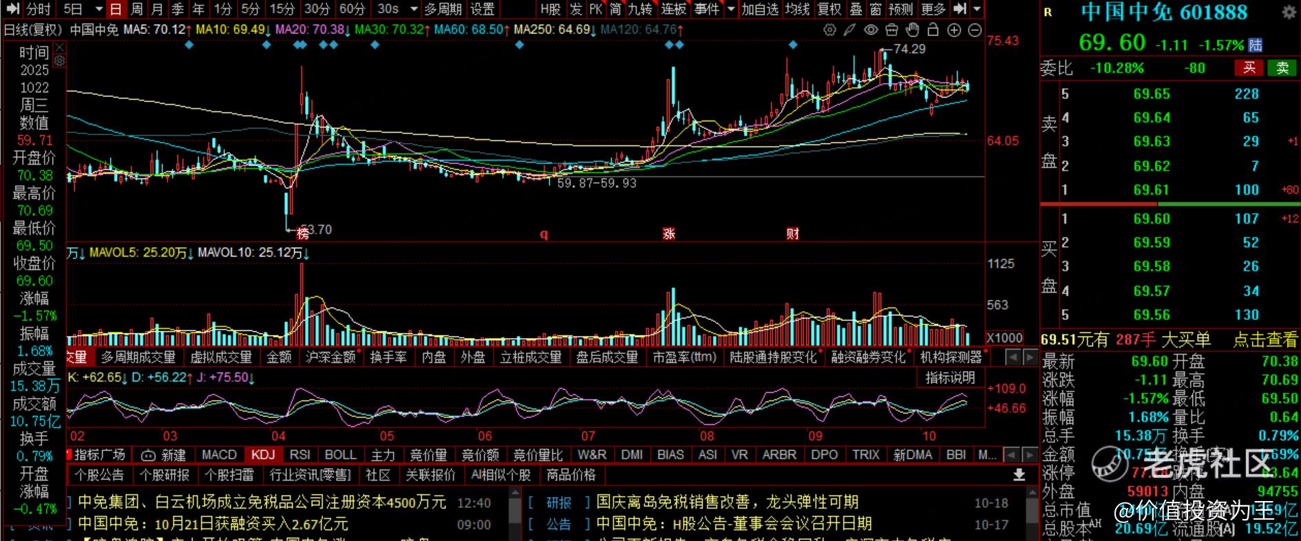The height and width of the screenshot is (541, 1301).
Task: Select the MACD indicator tab
Action: point(219,455)
